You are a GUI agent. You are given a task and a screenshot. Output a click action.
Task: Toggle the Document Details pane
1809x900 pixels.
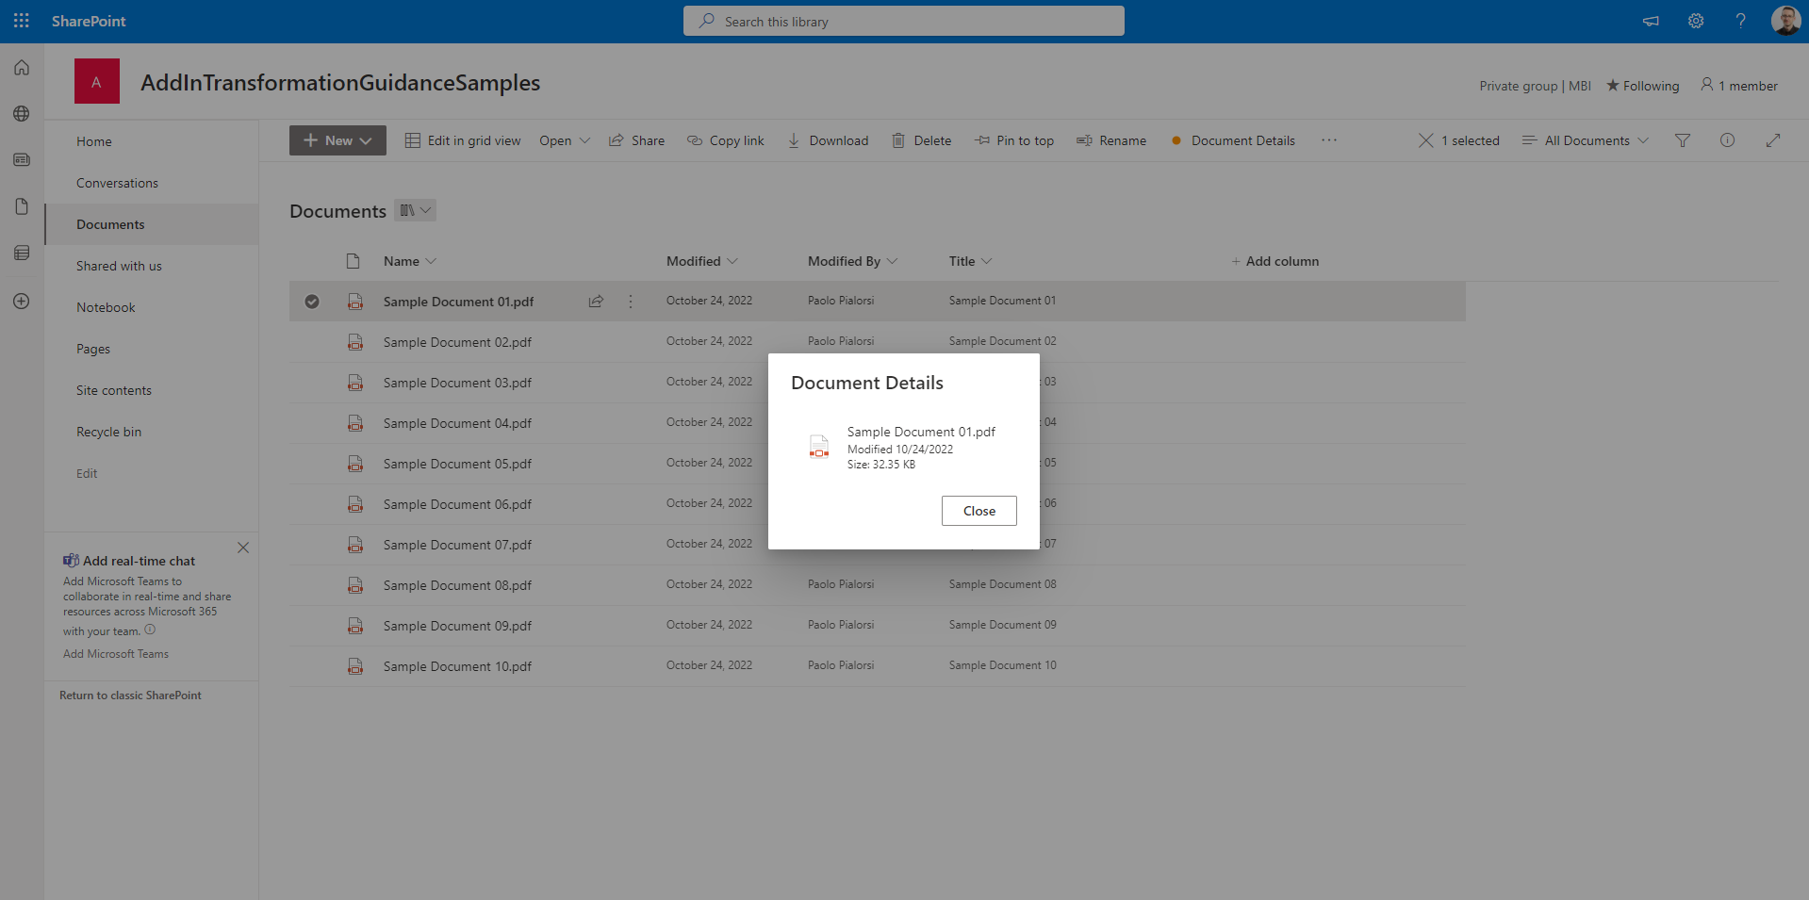tap(1232, 140)
